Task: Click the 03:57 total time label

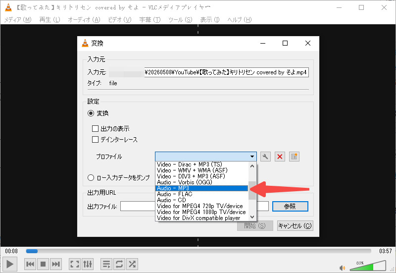Action: [x=386, y=251]
